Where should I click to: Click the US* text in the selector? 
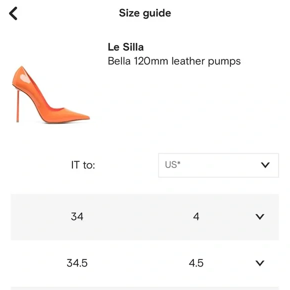[172, 164]
